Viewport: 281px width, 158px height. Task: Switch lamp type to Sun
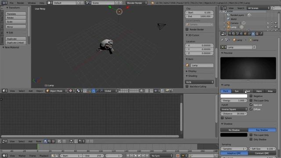237,91
